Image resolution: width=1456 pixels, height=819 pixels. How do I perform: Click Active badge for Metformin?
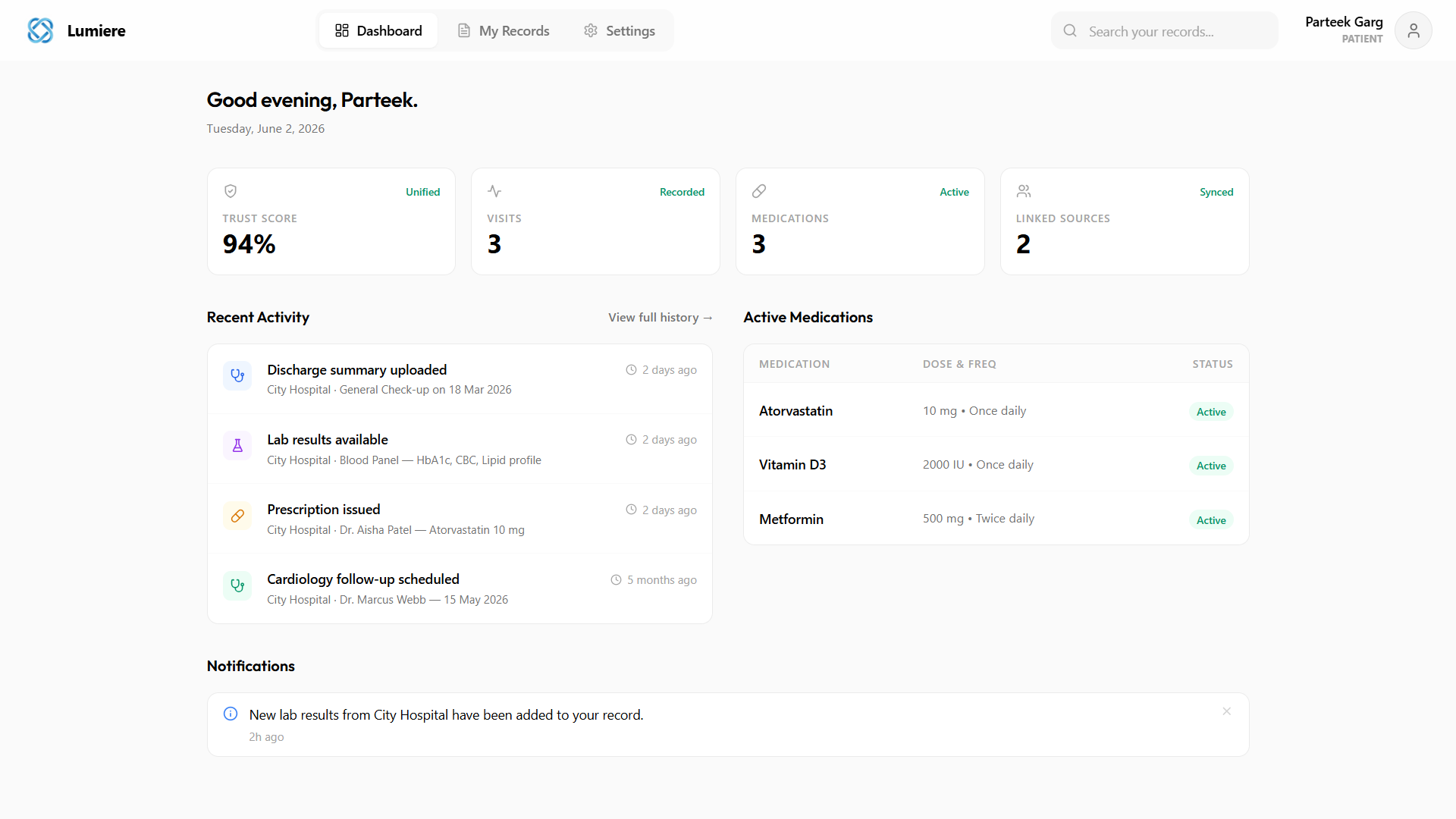point(1211,520)
